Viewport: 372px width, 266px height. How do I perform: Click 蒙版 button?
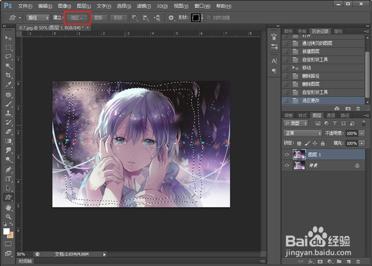pos(98,18)
